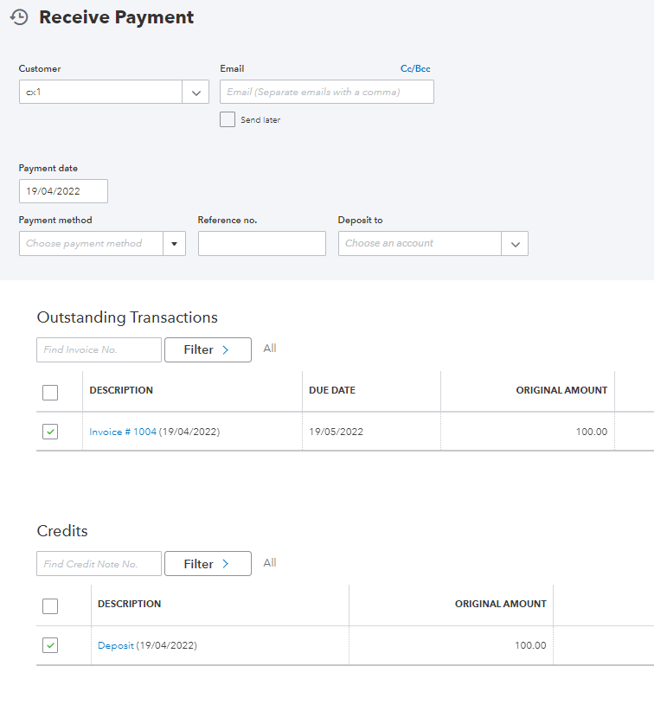Uncheck the Deposit credit row checkbox

point(50,645)
